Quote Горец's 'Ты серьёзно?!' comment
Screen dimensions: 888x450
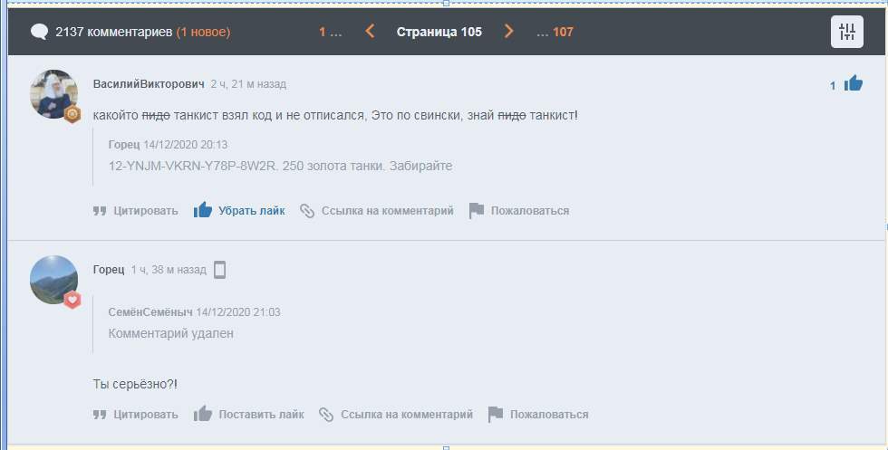[x=135, y=415]
